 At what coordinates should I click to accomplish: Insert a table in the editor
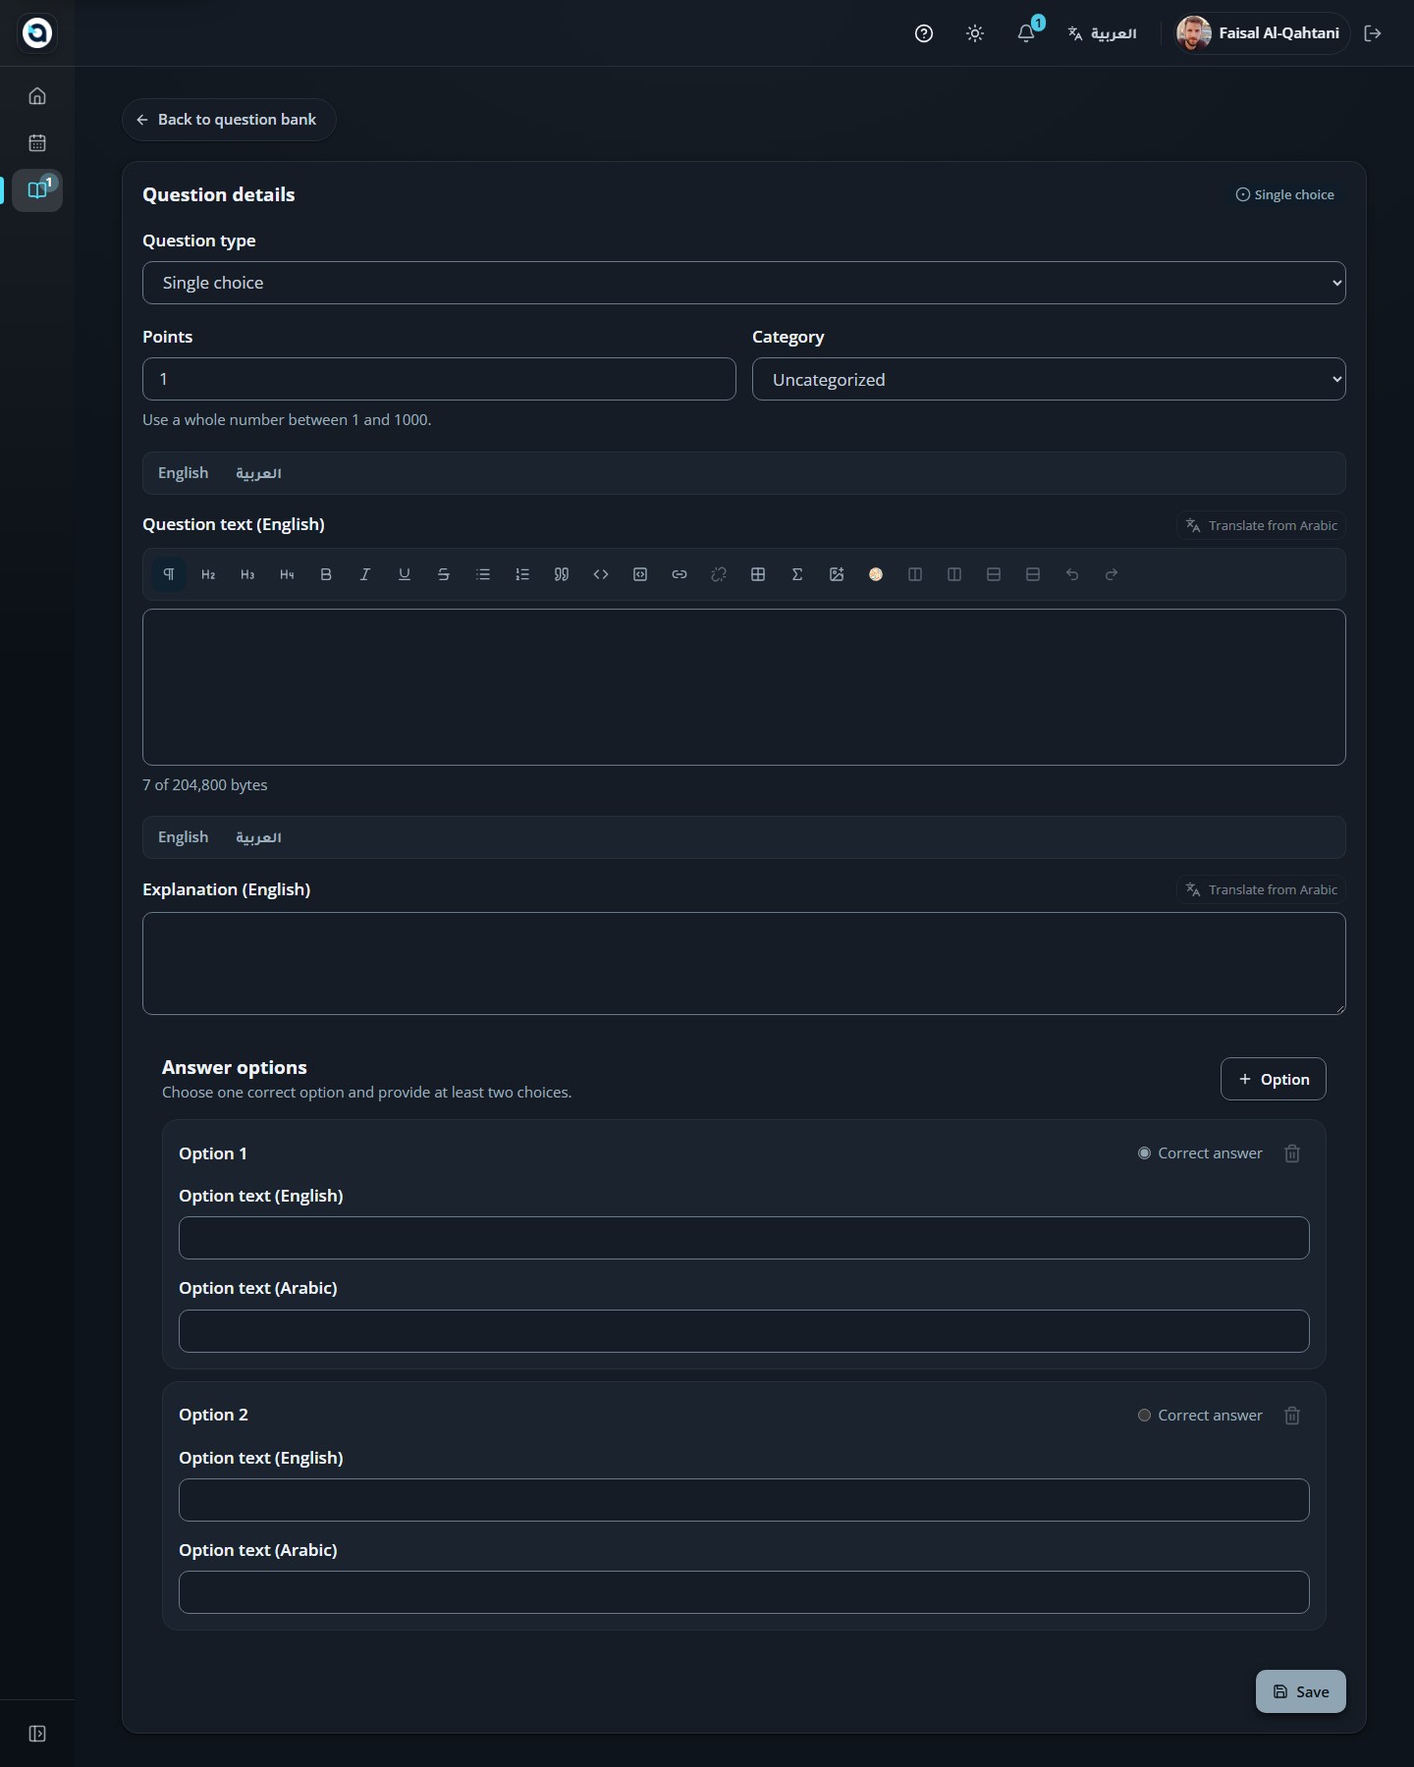point(758,574)
